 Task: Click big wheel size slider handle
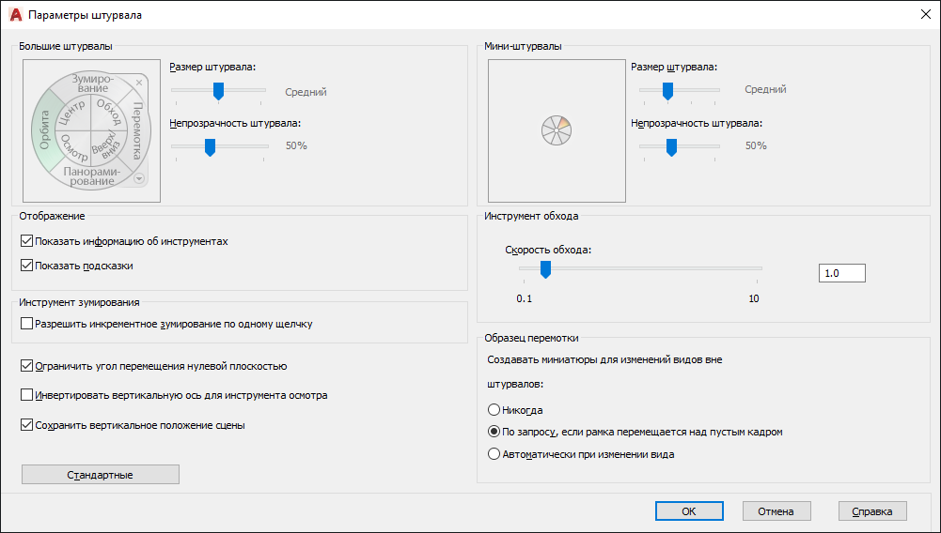pyautogui.click(x=218, y=92)
